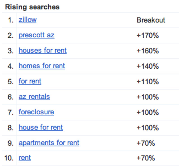Screen dimensions: 179x166
Task: Click the +100% value beside foreclosure
Action: [x=148, y=112]
